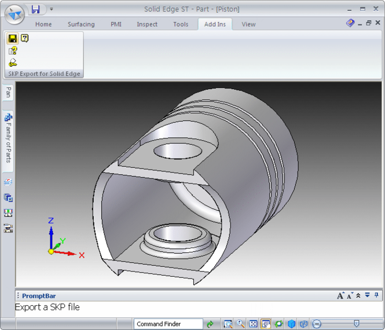The height and width of the screenshot is (330, 385).
Task: Open the Tools ribbon tab
Action: (x=181, y=24)
